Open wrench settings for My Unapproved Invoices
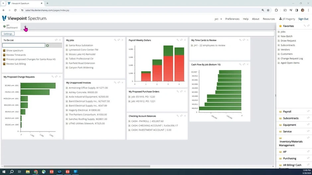The height and width of the screenshot is (175, 312). [115, 83]
